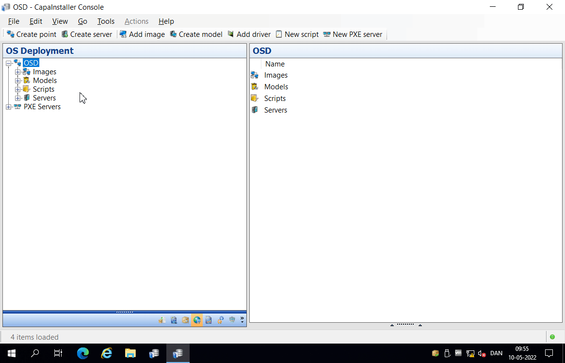Click the left up-arrow below OSD pane
The height and width of the screenshot is (363, 565).
(392, 325)
